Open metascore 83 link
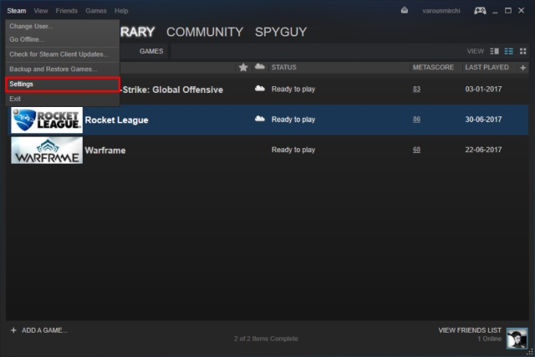This screenshot has height=357, width=535. [416, 89]
